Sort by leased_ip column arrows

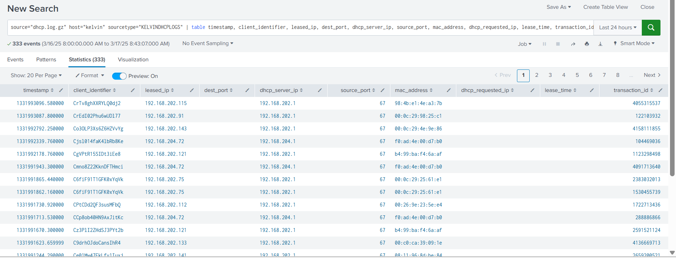point(172,90)
